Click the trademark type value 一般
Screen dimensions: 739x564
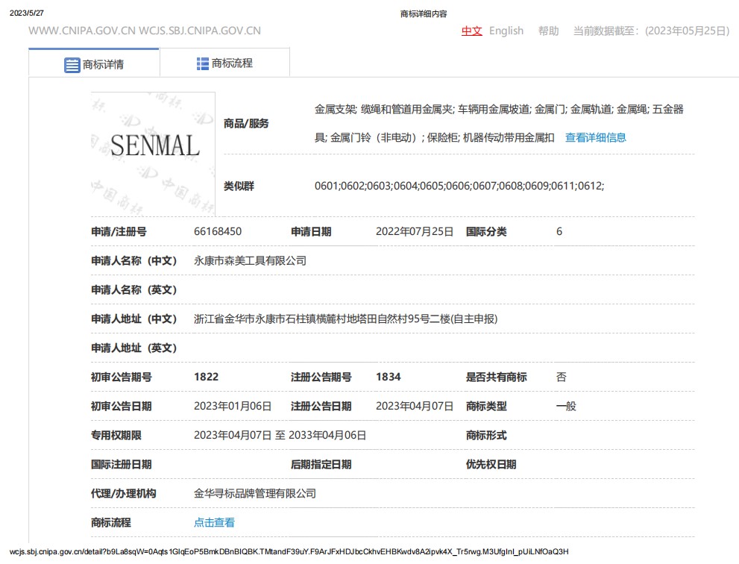pyautogui.click(x=566, y=406)
